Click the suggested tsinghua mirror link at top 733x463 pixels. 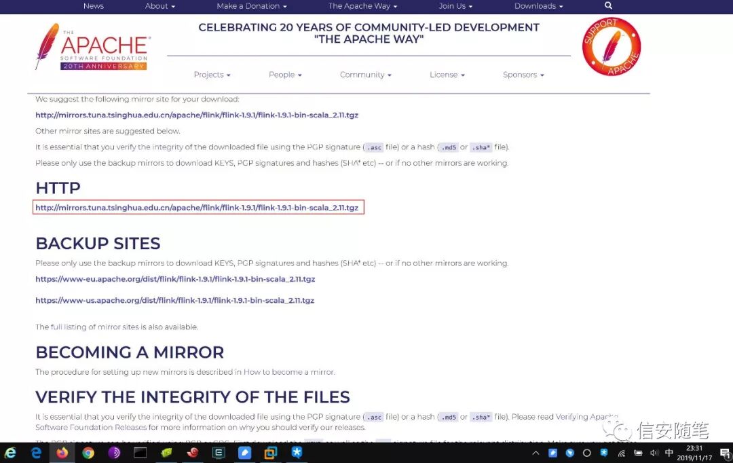(x=197, y=115)
